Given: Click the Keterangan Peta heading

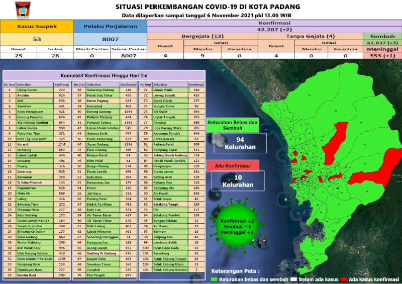Looking at the screenshot, I should tap(235, 271).
